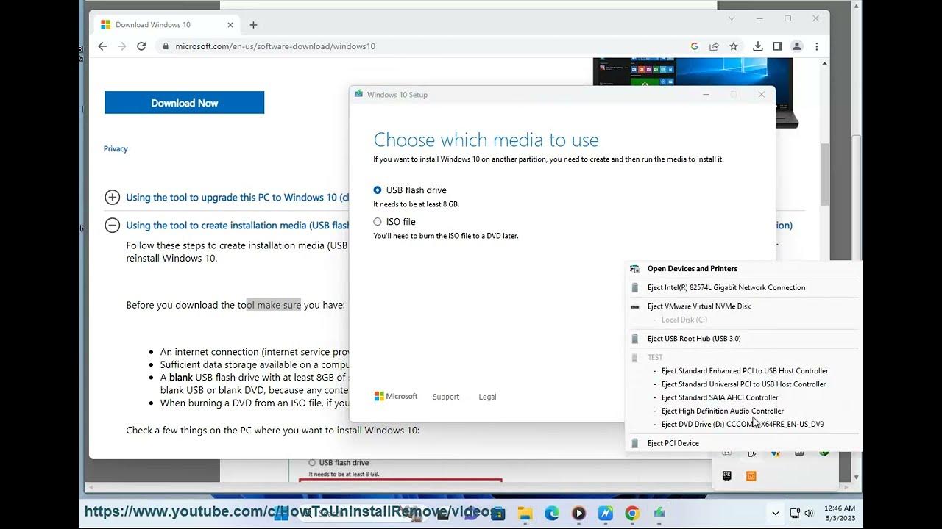Open blue lightning app taskbar icon

pos(606,514)
